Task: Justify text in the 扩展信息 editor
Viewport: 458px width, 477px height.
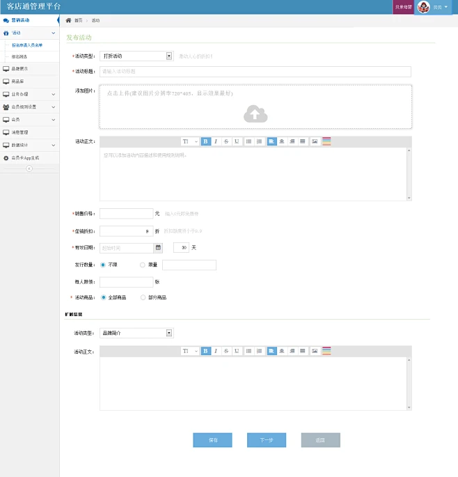Action: click(x=303, y=351)
